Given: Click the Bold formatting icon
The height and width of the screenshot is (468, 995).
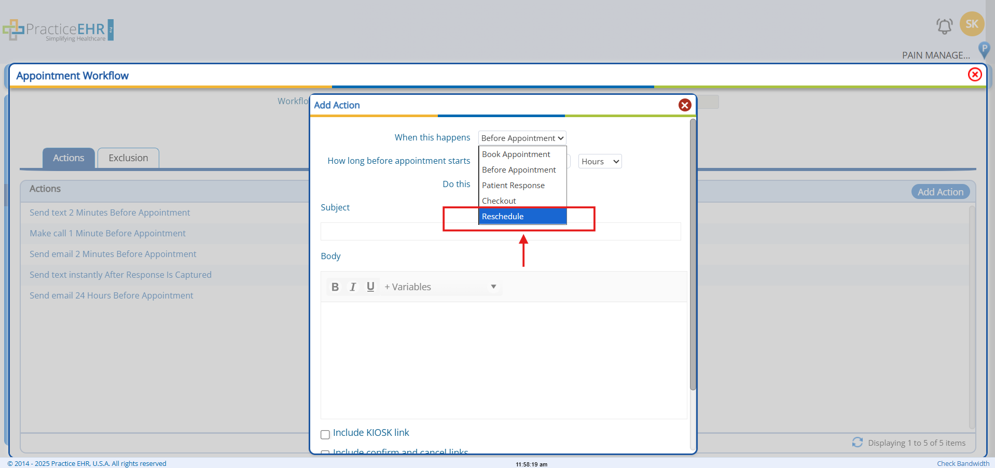Looking at the screenshot, I should click(335, 287).
